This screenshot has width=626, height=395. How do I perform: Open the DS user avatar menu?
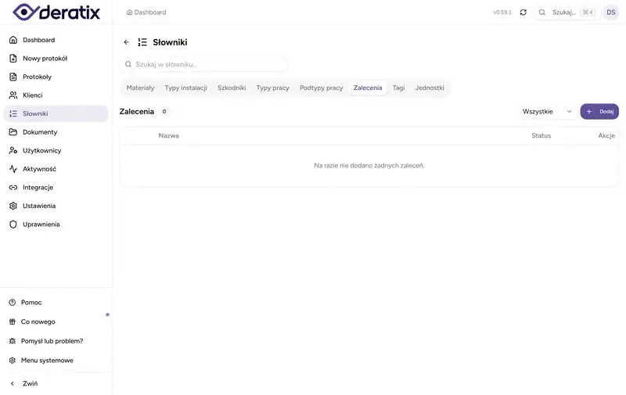tap(610, 13)
